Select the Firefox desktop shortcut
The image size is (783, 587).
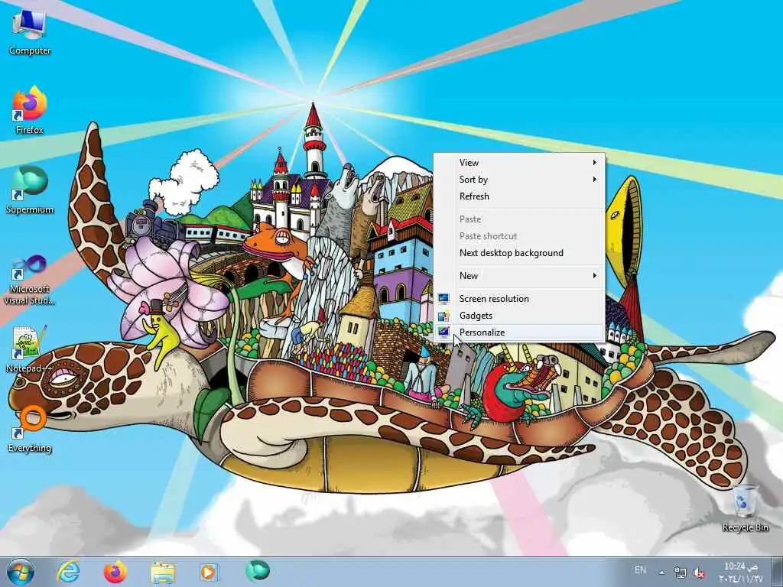(30, 110)
